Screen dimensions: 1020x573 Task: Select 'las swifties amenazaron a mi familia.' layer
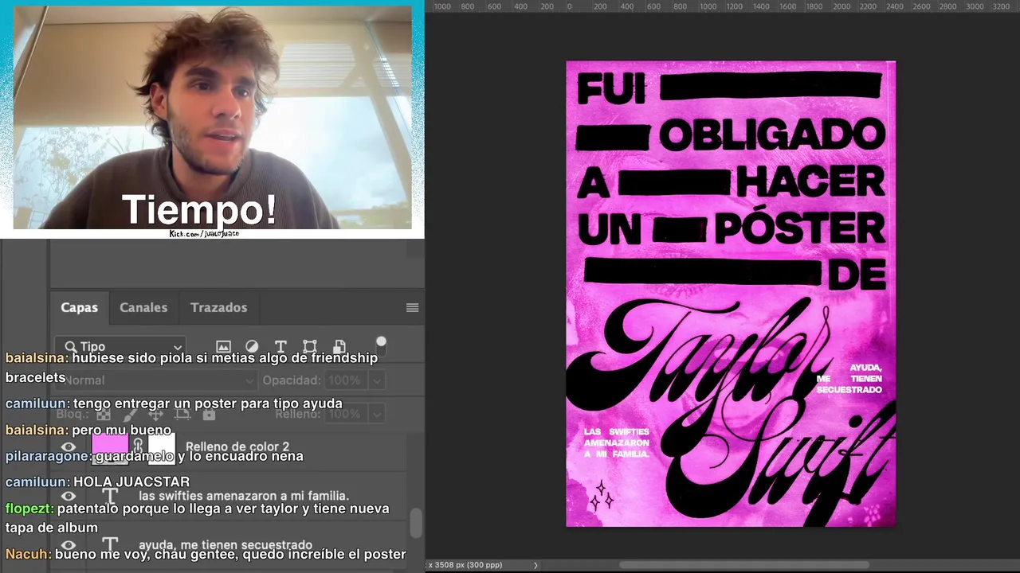point(244,496)
